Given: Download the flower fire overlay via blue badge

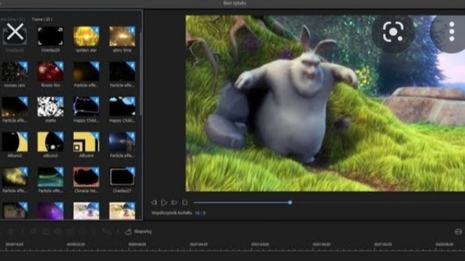Looking at the screenshot, I should click(60, 65).
